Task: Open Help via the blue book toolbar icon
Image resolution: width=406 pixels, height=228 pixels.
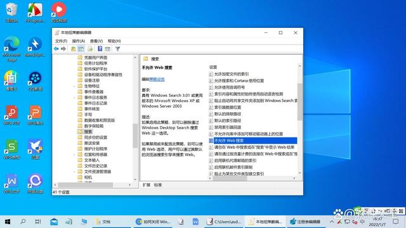Action: tap(100, 49)
